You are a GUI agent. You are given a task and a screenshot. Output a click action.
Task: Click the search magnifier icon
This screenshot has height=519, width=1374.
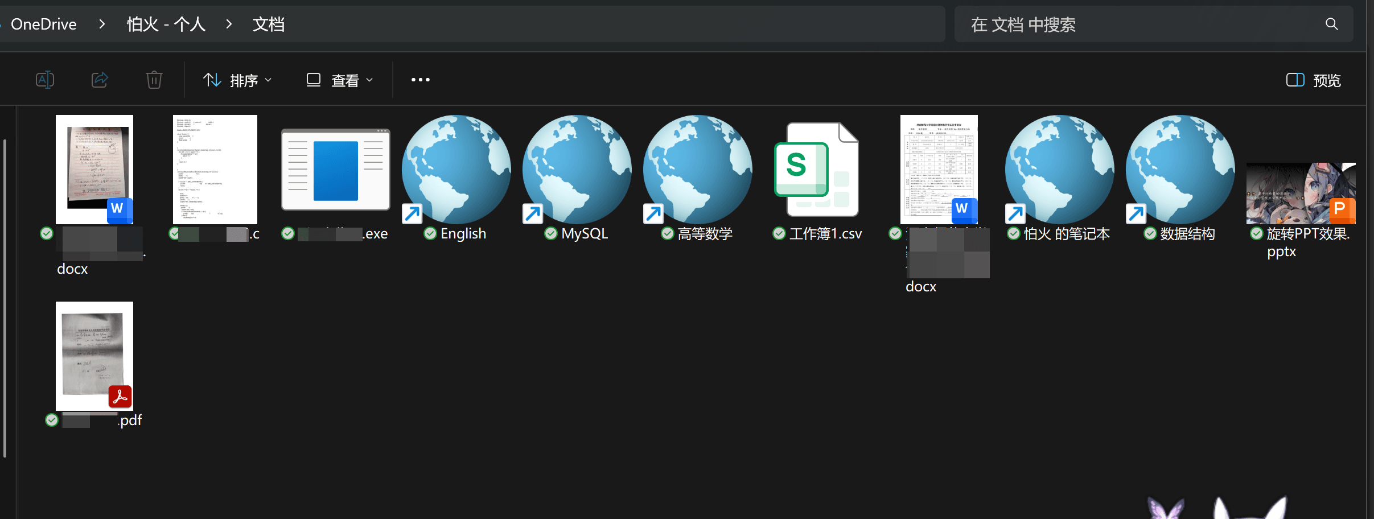1331,24
